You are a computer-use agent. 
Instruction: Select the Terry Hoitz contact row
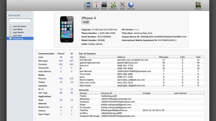pos(142,74)
